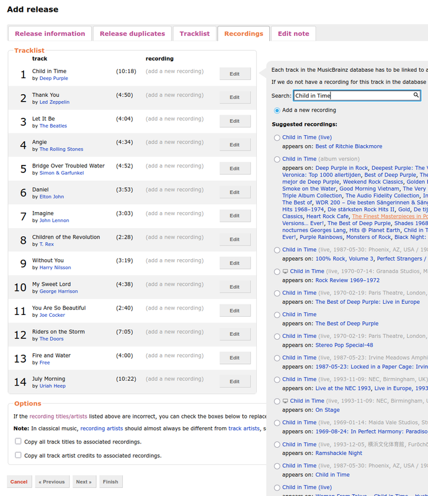Edit recording for My Sweet Lord
Screen dimensions: 428x496
[x=235, y=286]
